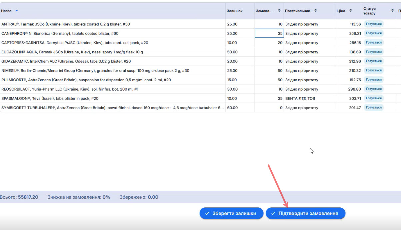Image resolution: width=401 pixels, height=230 pixels.
Task: Click price 312.96 in GIDAZEPAM row
Action: [355, 61]
